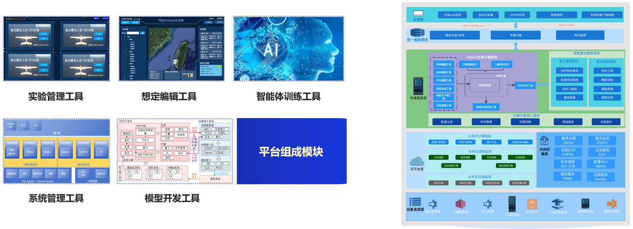Open the 实验管理工具 screenshot thumbnail
The width and height of the screenshot is (633, 229).
pyautogui.click(x=56, y=49)
